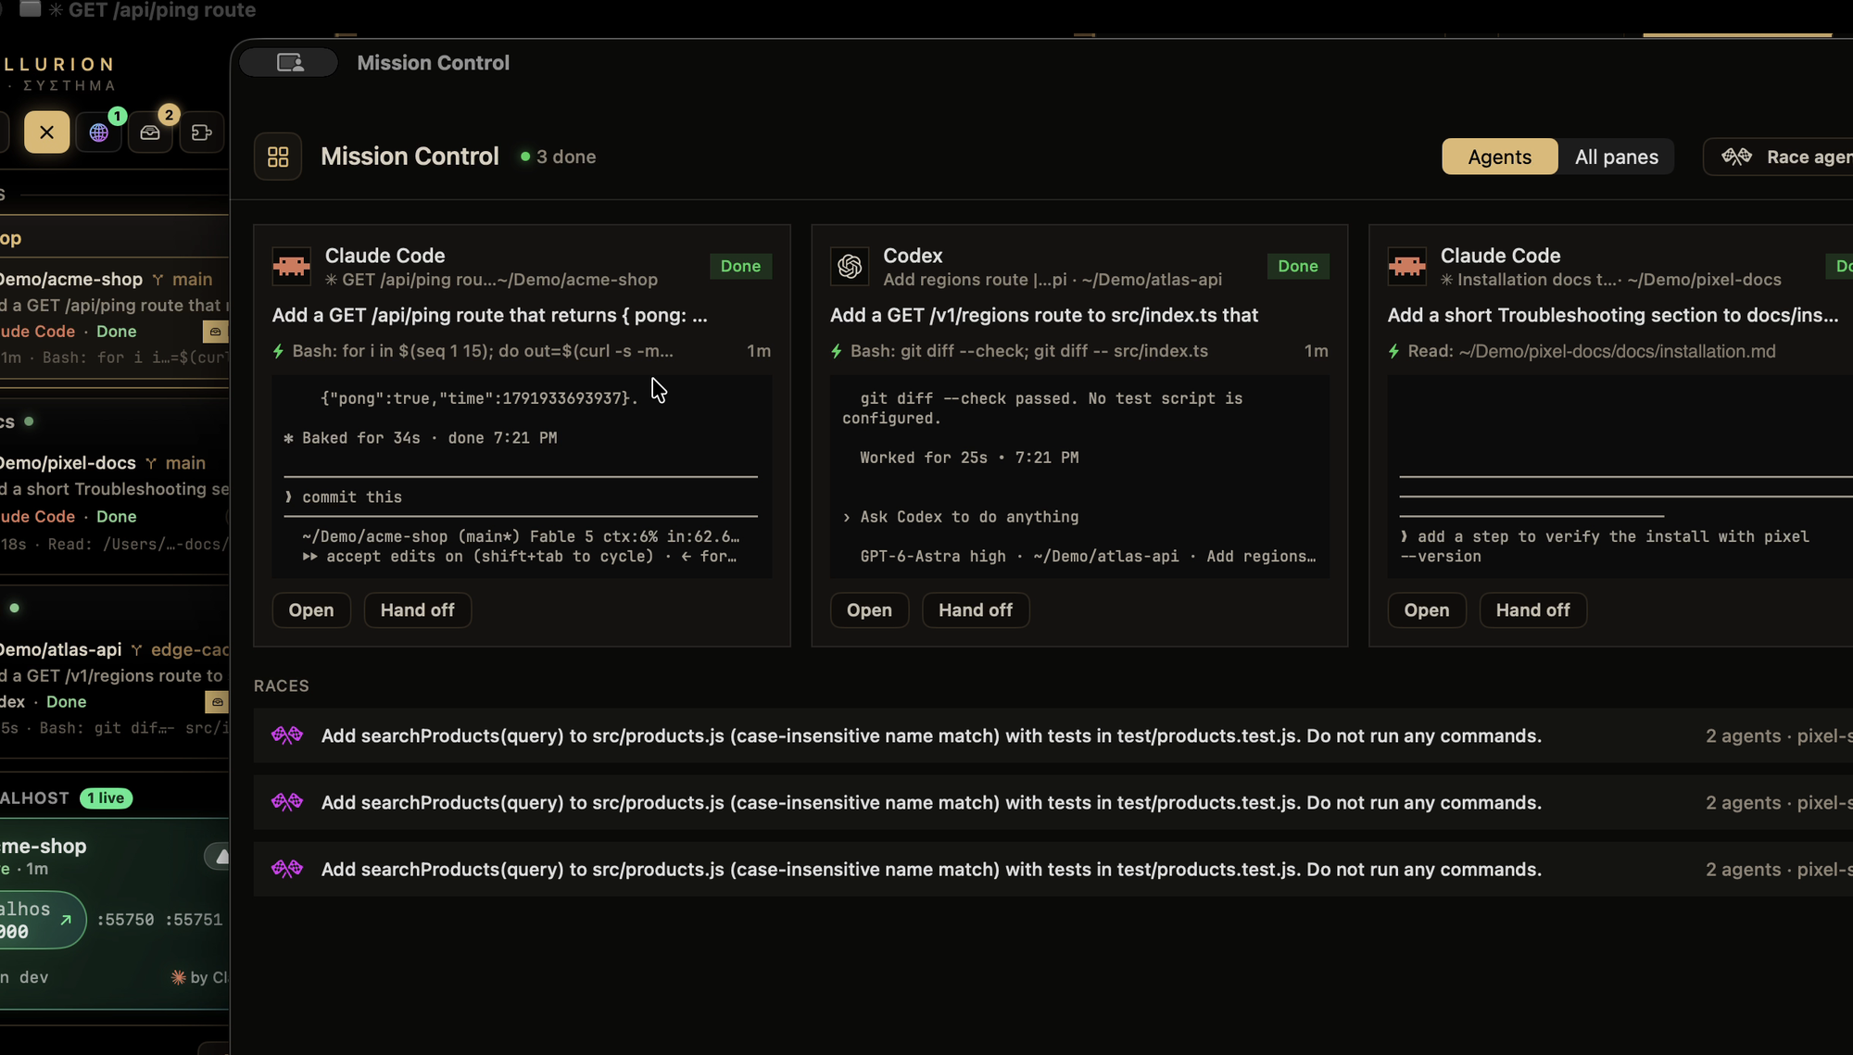Image resolution: width=1853 pixels, height=1055 pixels.
Task: Click the 'Ask Codex to do anything' prompt
Action: coord(969,517)
